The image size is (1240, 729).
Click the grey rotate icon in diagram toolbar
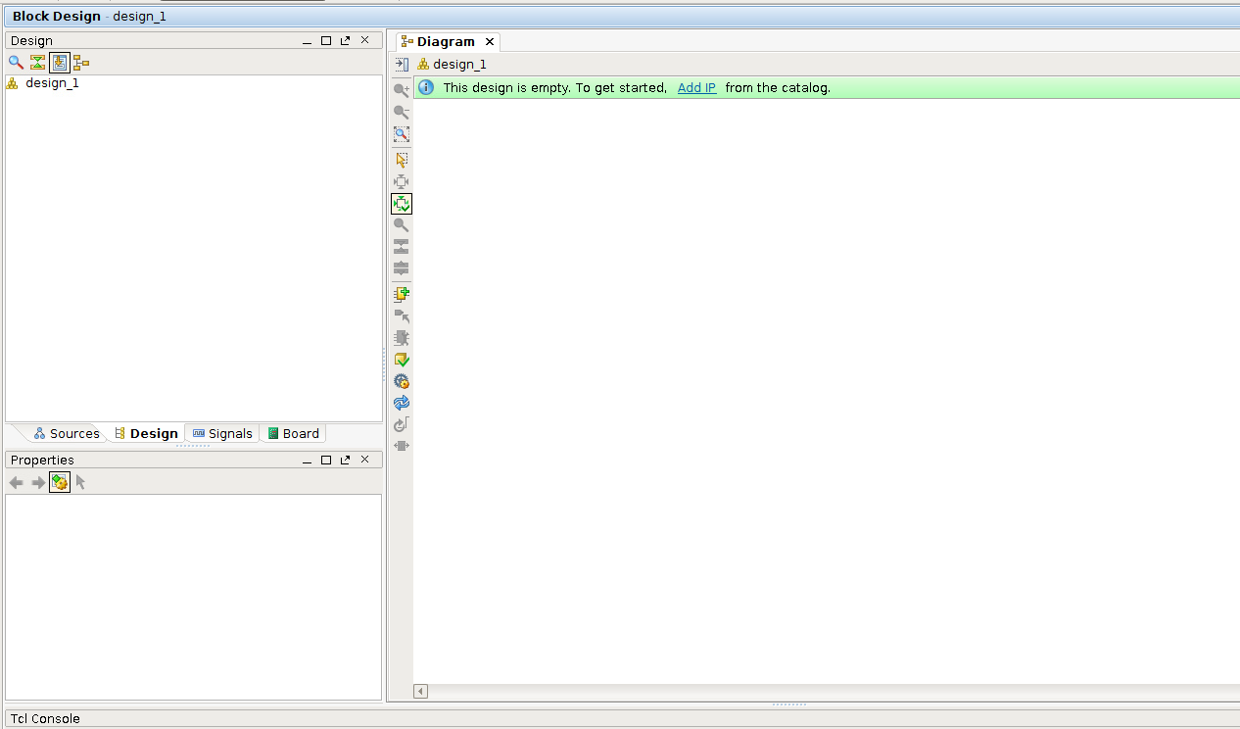[x=402, y=424]
